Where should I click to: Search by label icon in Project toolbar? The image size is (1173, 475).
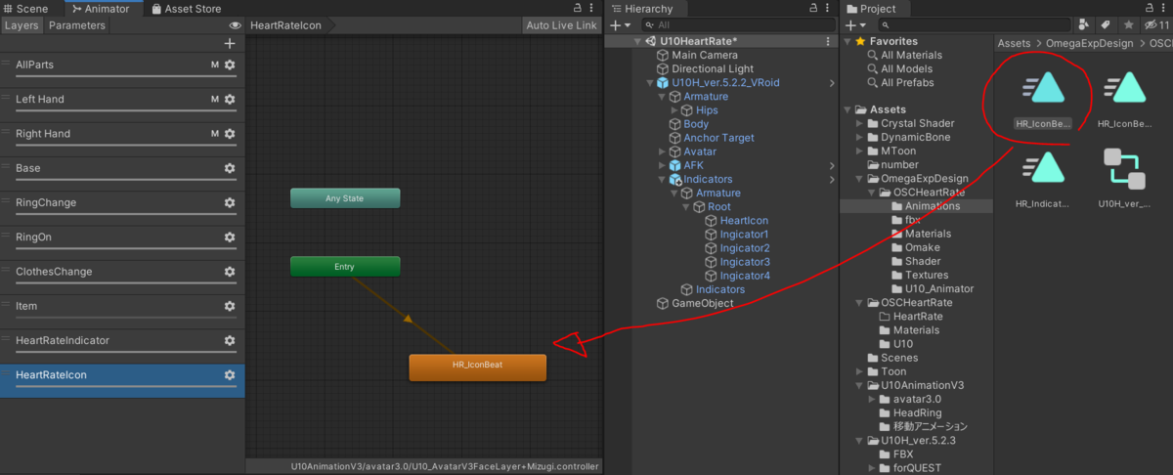point(1106,25)
